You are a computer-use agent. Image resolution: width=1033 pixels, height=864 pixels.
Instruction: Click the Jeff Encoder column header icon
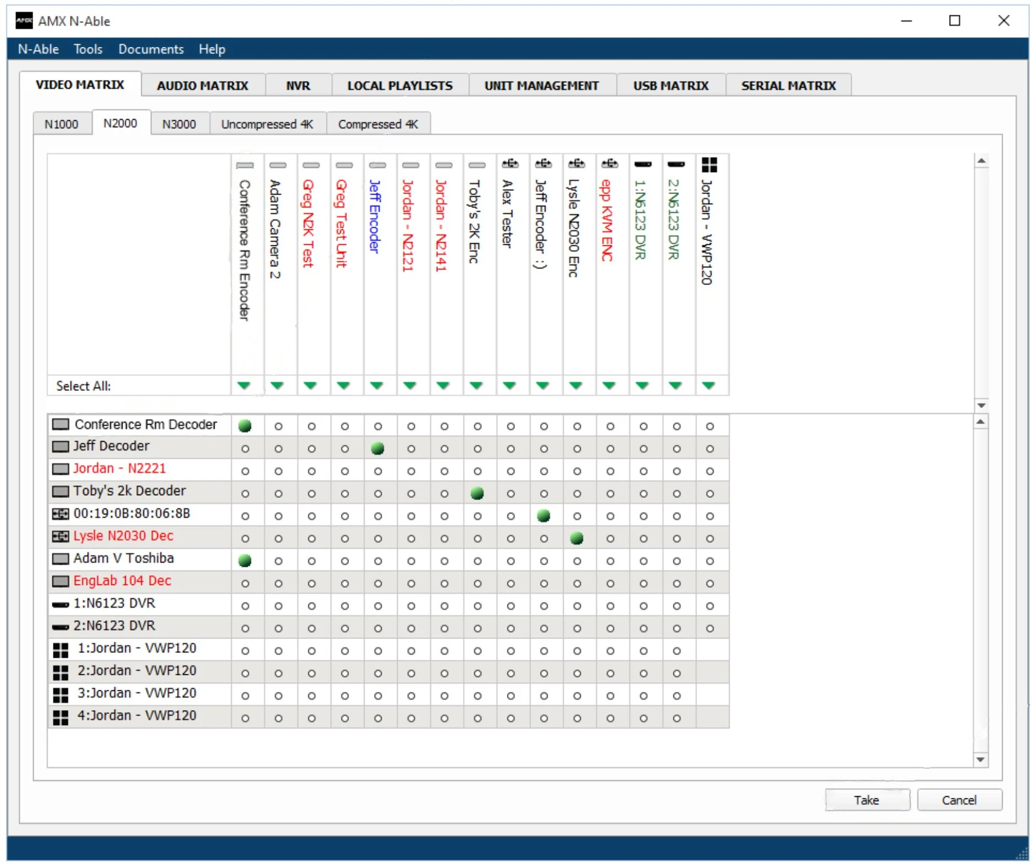pyautogui.click(x=377, y=165)
